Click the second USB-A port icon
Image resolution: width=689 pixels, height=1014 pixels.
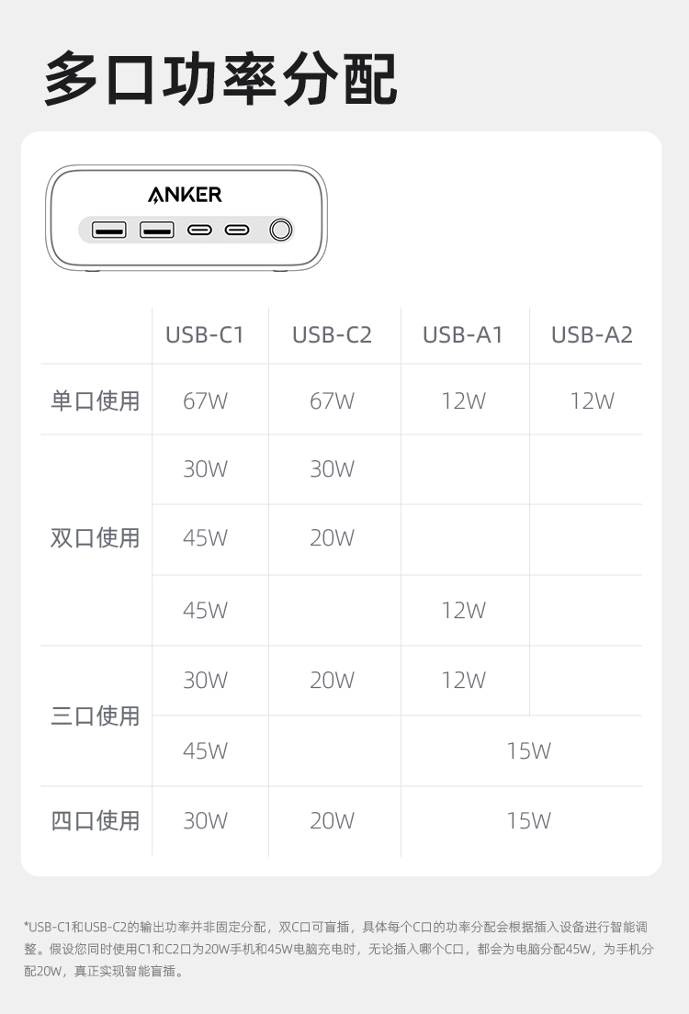click(157, 230)
